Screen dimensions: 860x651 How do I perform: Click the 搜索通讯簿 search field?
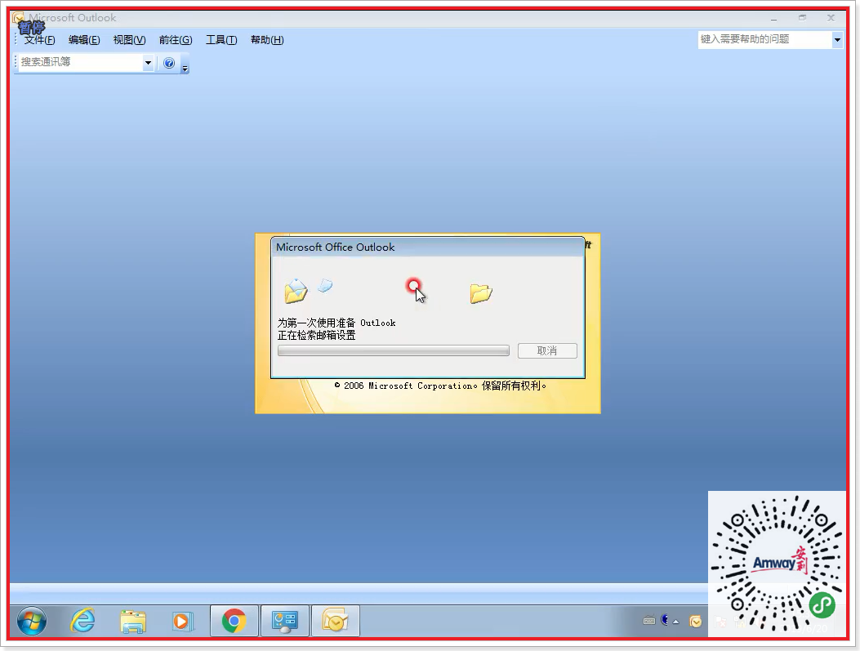(x=81, y=63)
